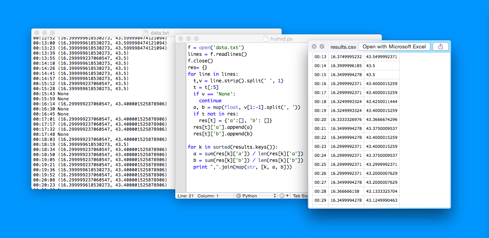This screenshot has height=238, width=489.
Task: Click the 00:14:57 line in data.txt
Action: coord(81,78)
